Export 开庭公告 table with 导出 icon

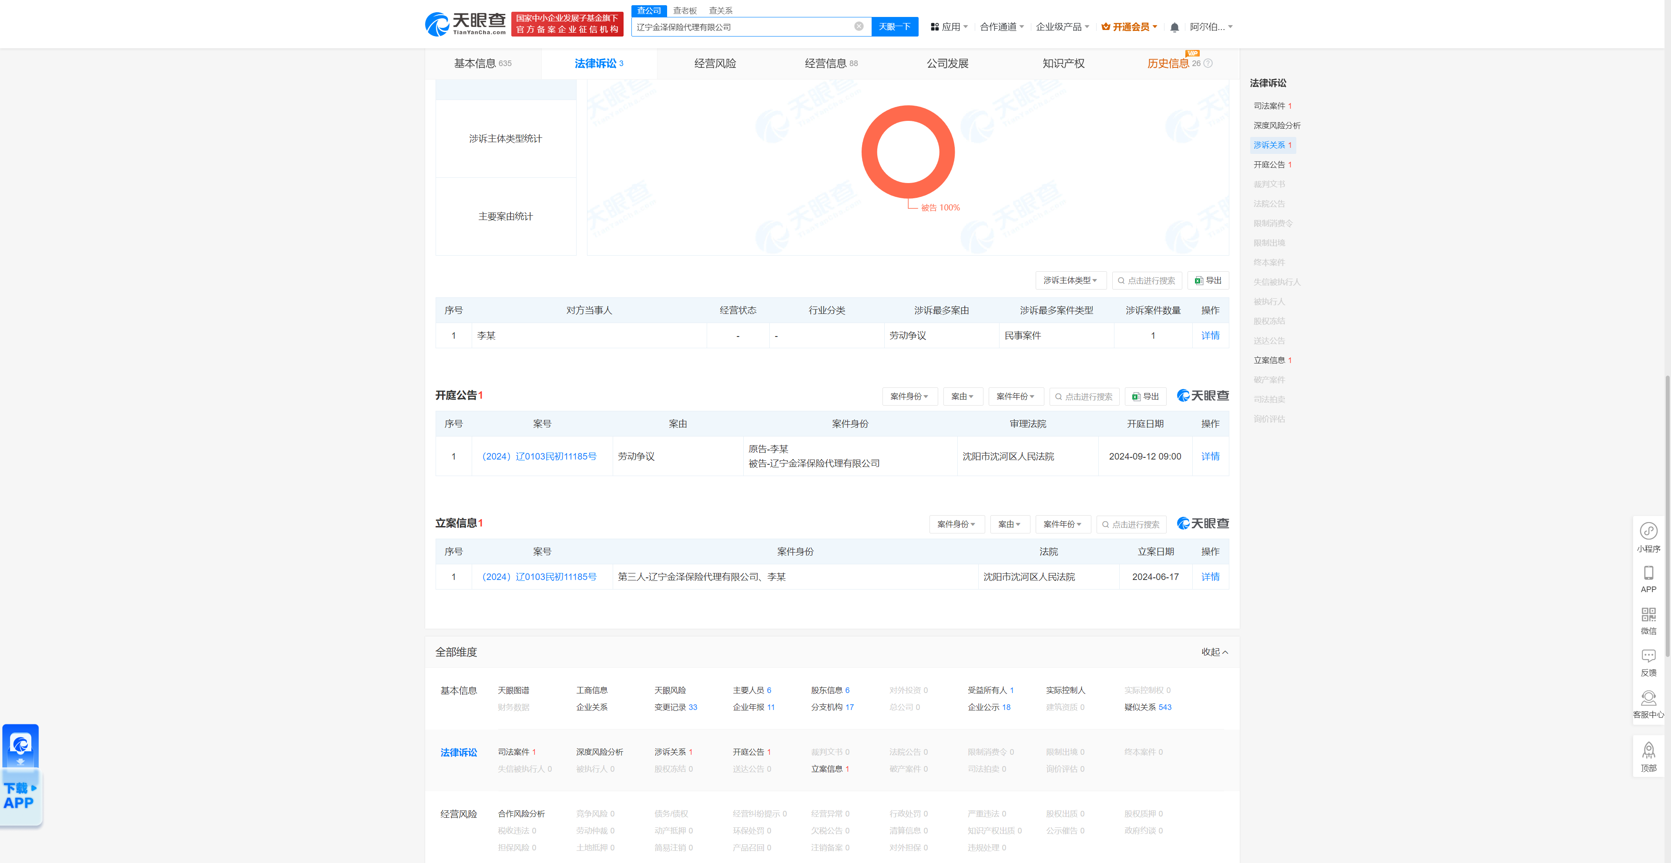tap(1146, 397)
